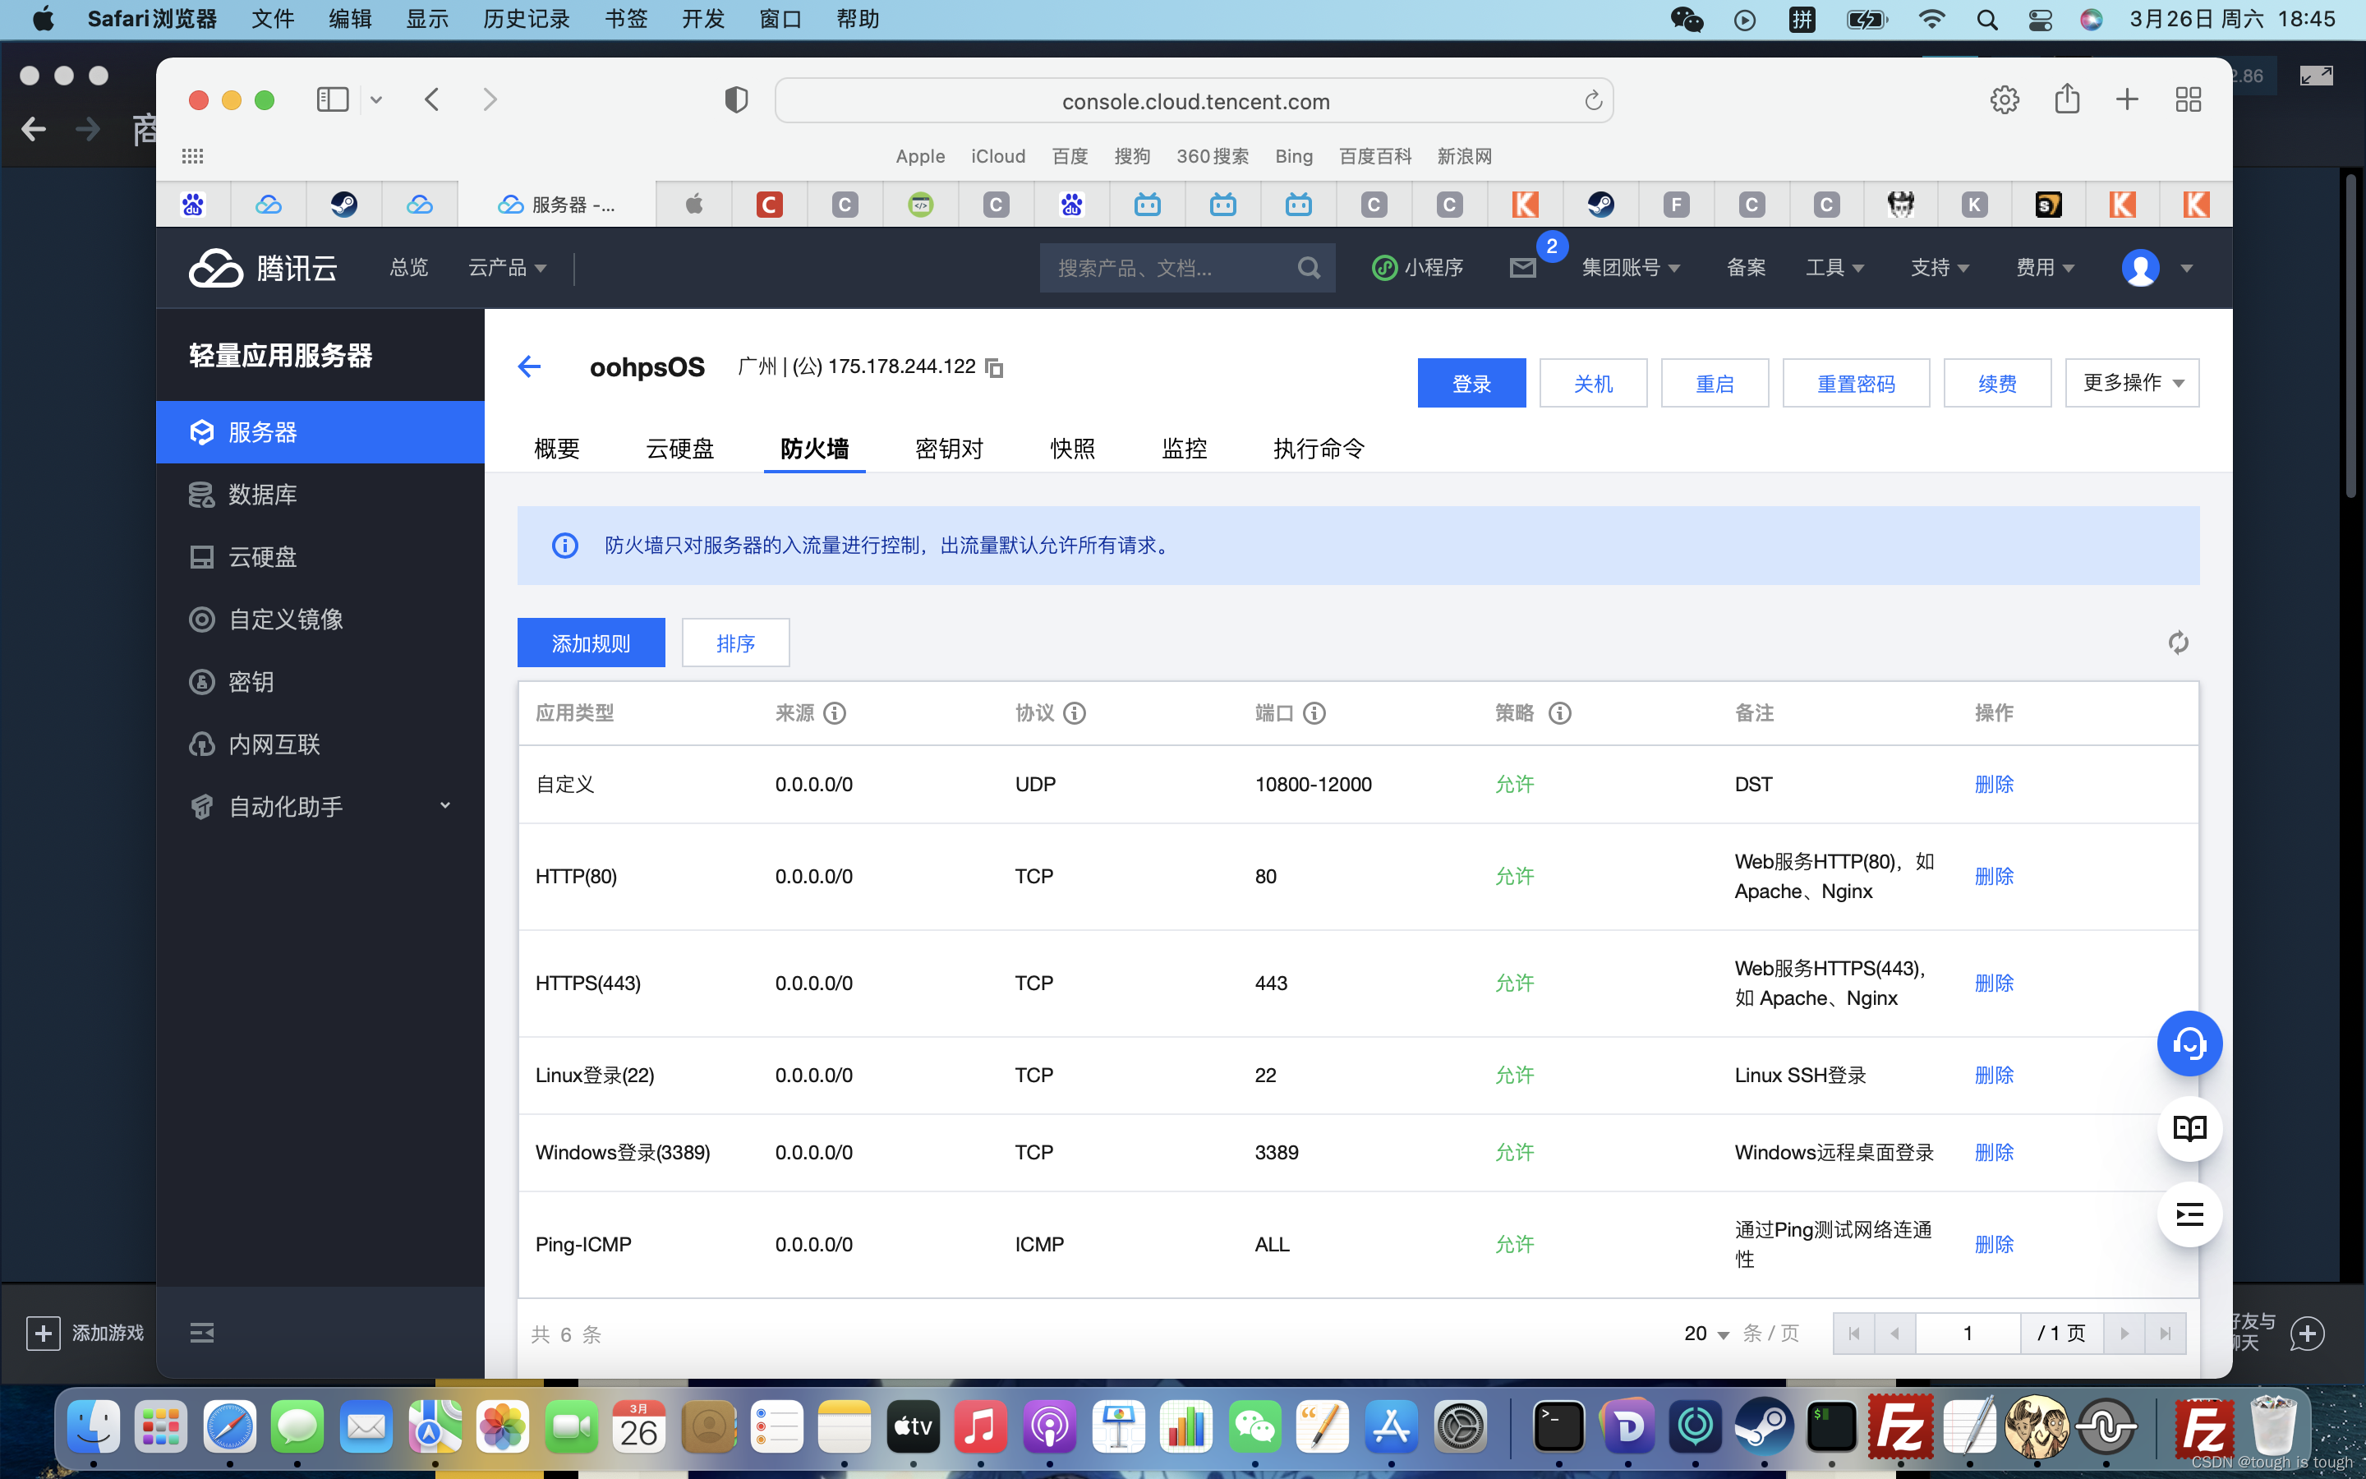Screen dimensions: 2366x1479
Task: Click the page number input field
Action: click(1967, 1334)
